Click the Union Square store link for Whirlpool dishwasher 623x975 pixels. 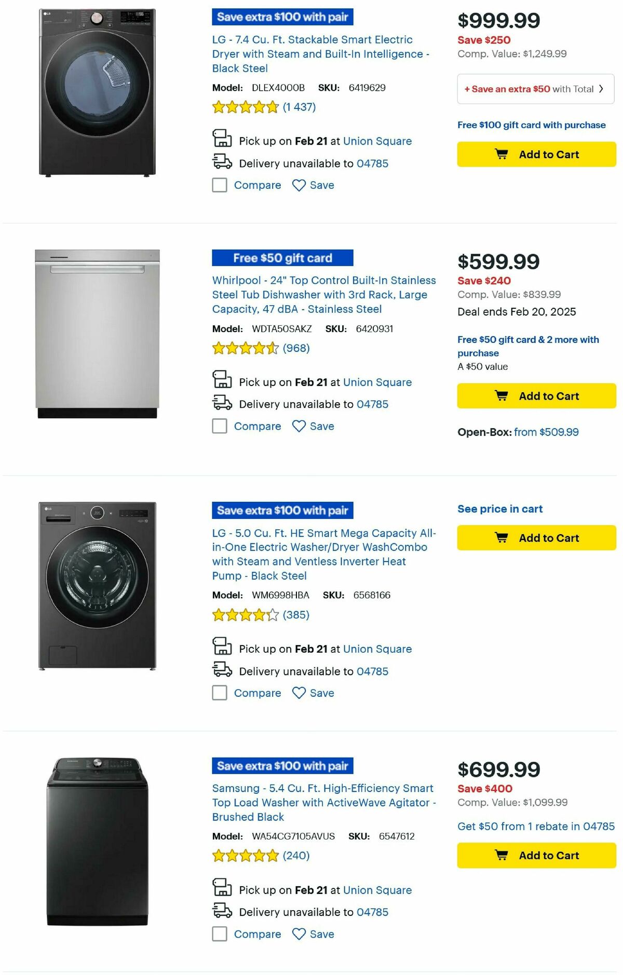pyautogui.click(x=377, y=382)
